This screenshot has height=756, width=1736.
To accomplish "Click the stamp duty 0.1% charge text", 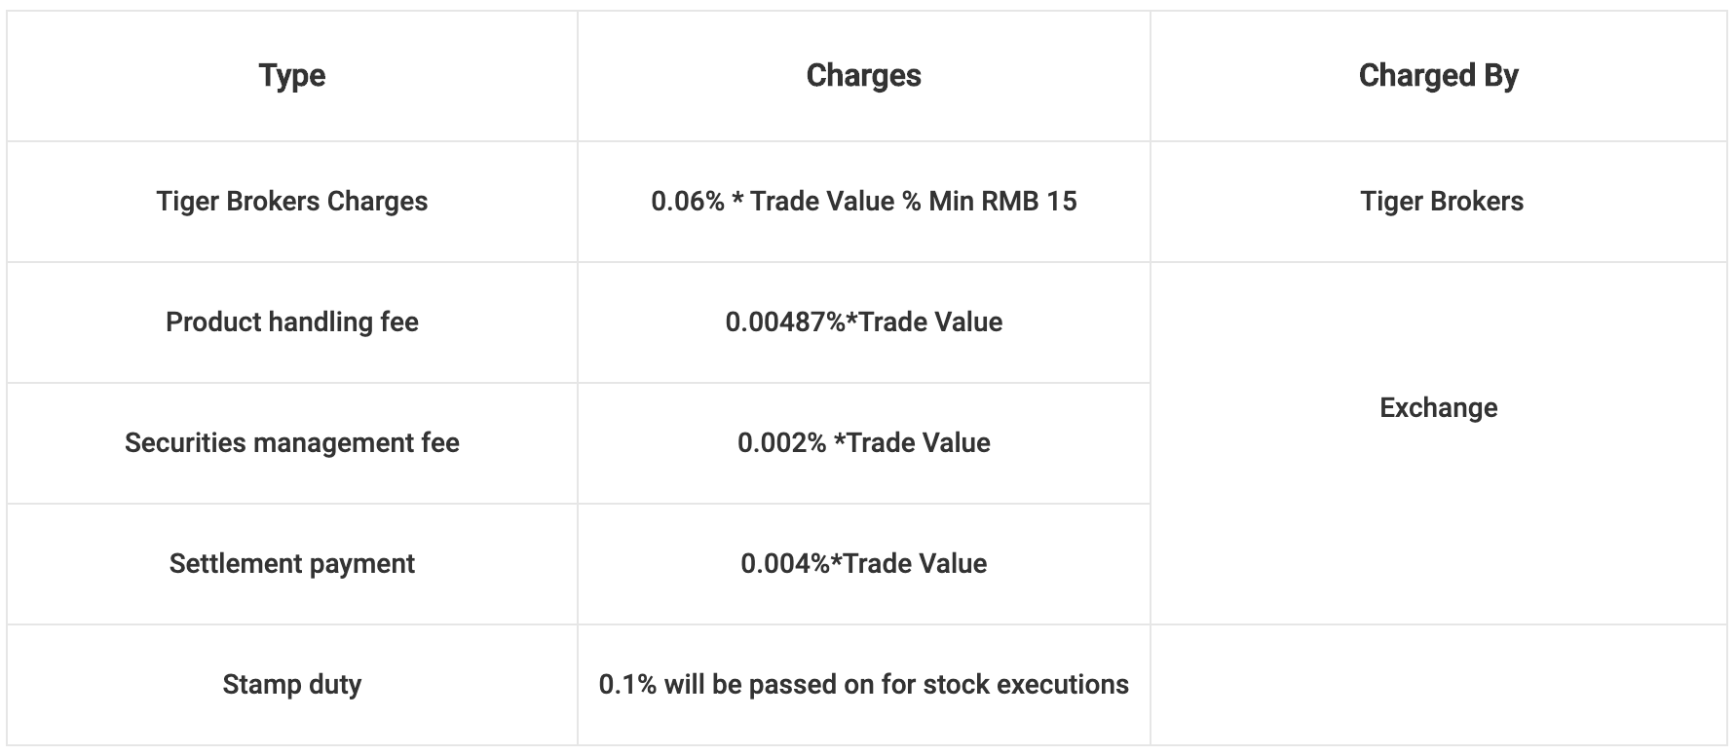I will (863, 685).
